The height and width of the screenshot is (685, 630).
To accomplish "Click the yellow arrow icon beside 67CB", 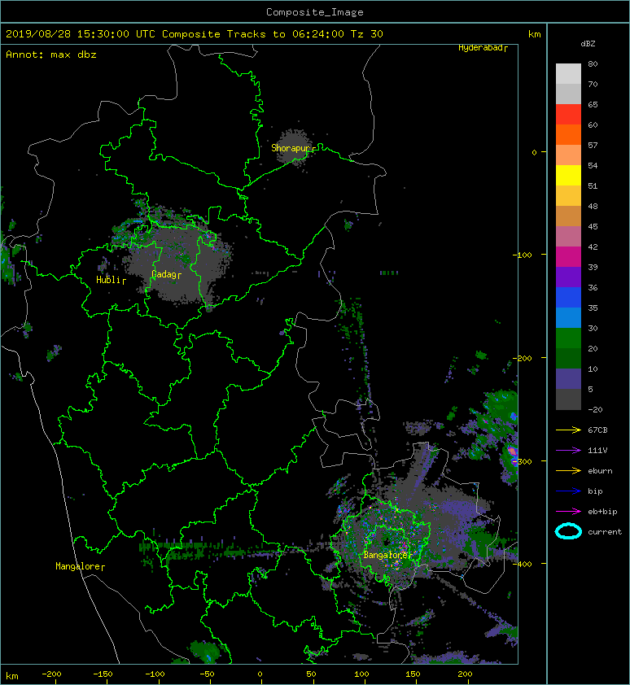I will (x=568, y=430).
